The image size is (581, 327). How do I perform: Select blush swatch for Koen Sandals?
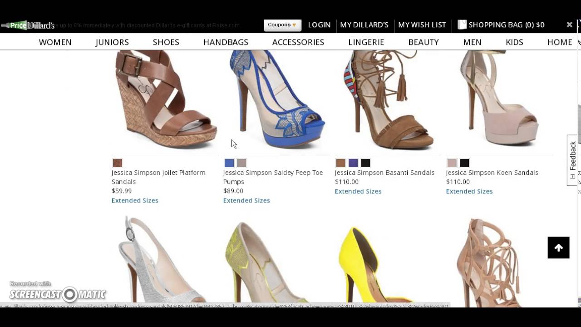[452, 163]
